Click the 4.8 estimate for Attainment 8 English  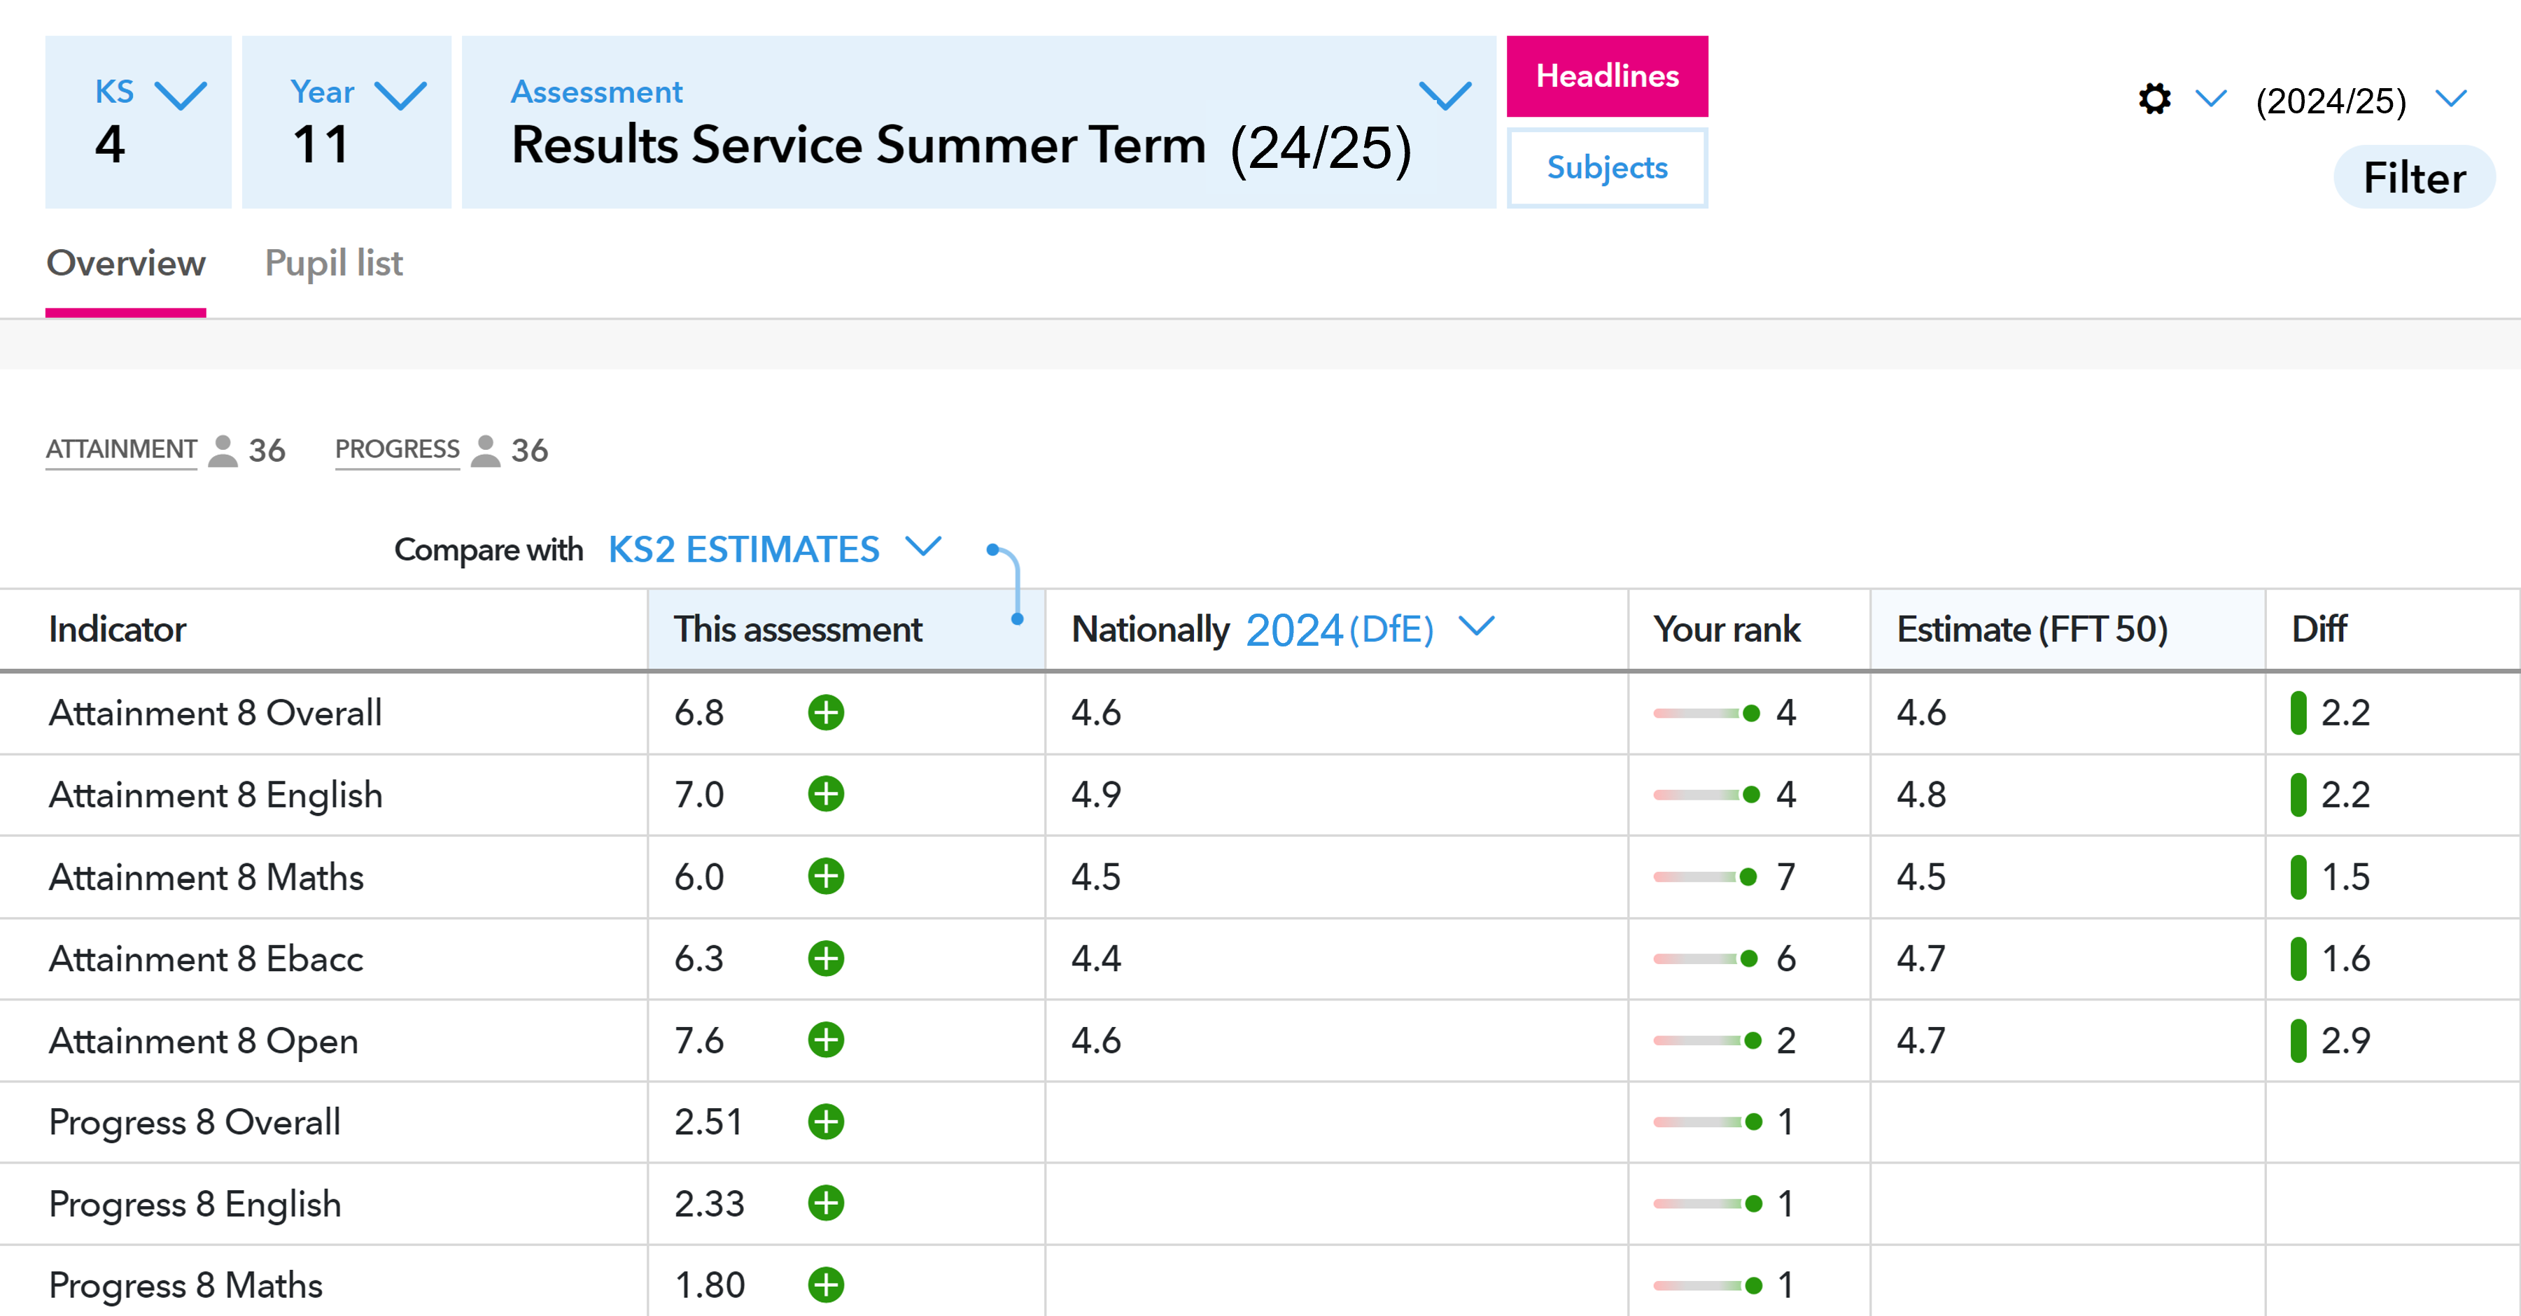point(1921,795)
